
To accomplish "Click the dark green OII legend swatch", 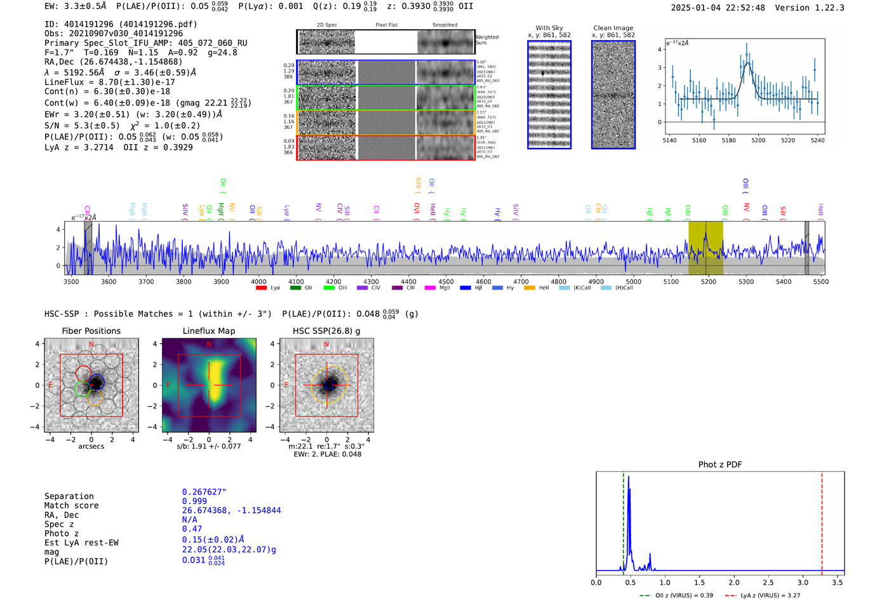I will tap(295, 288).
